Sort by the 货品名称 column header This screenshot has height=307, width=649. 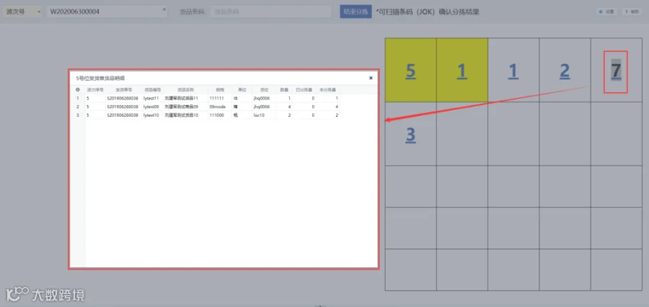tap(185, 89)
